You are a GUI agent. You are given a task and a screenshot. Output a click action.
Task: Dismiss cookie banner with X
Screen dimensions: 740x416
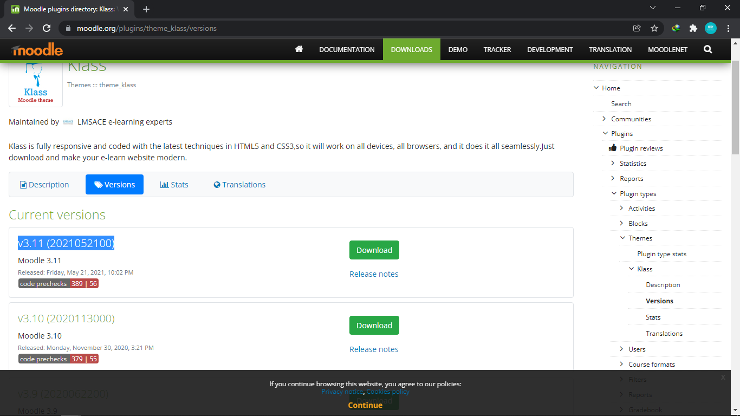(x=723, y=378)
